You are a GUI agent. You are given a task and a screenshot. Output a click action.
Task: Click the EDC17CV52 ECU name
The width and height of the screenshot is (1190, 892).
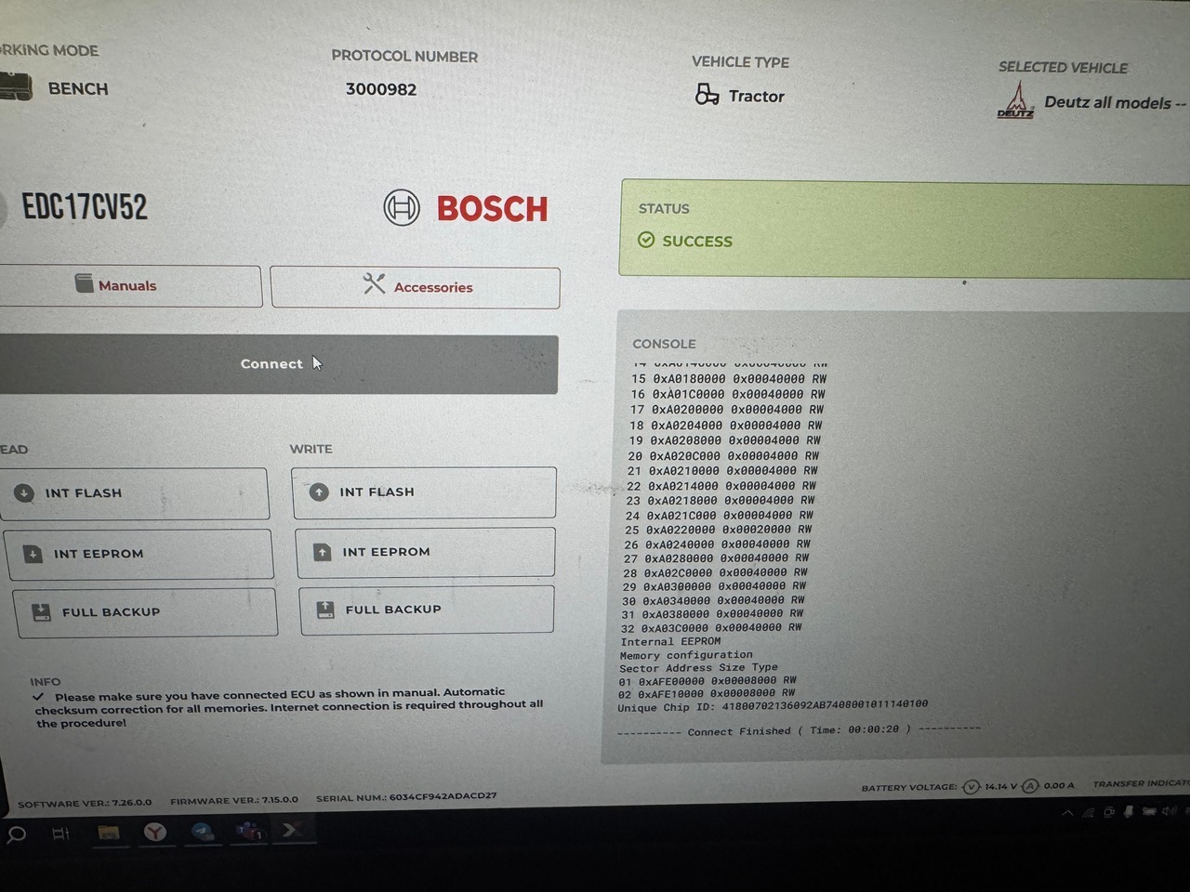(x=85, y=207)
